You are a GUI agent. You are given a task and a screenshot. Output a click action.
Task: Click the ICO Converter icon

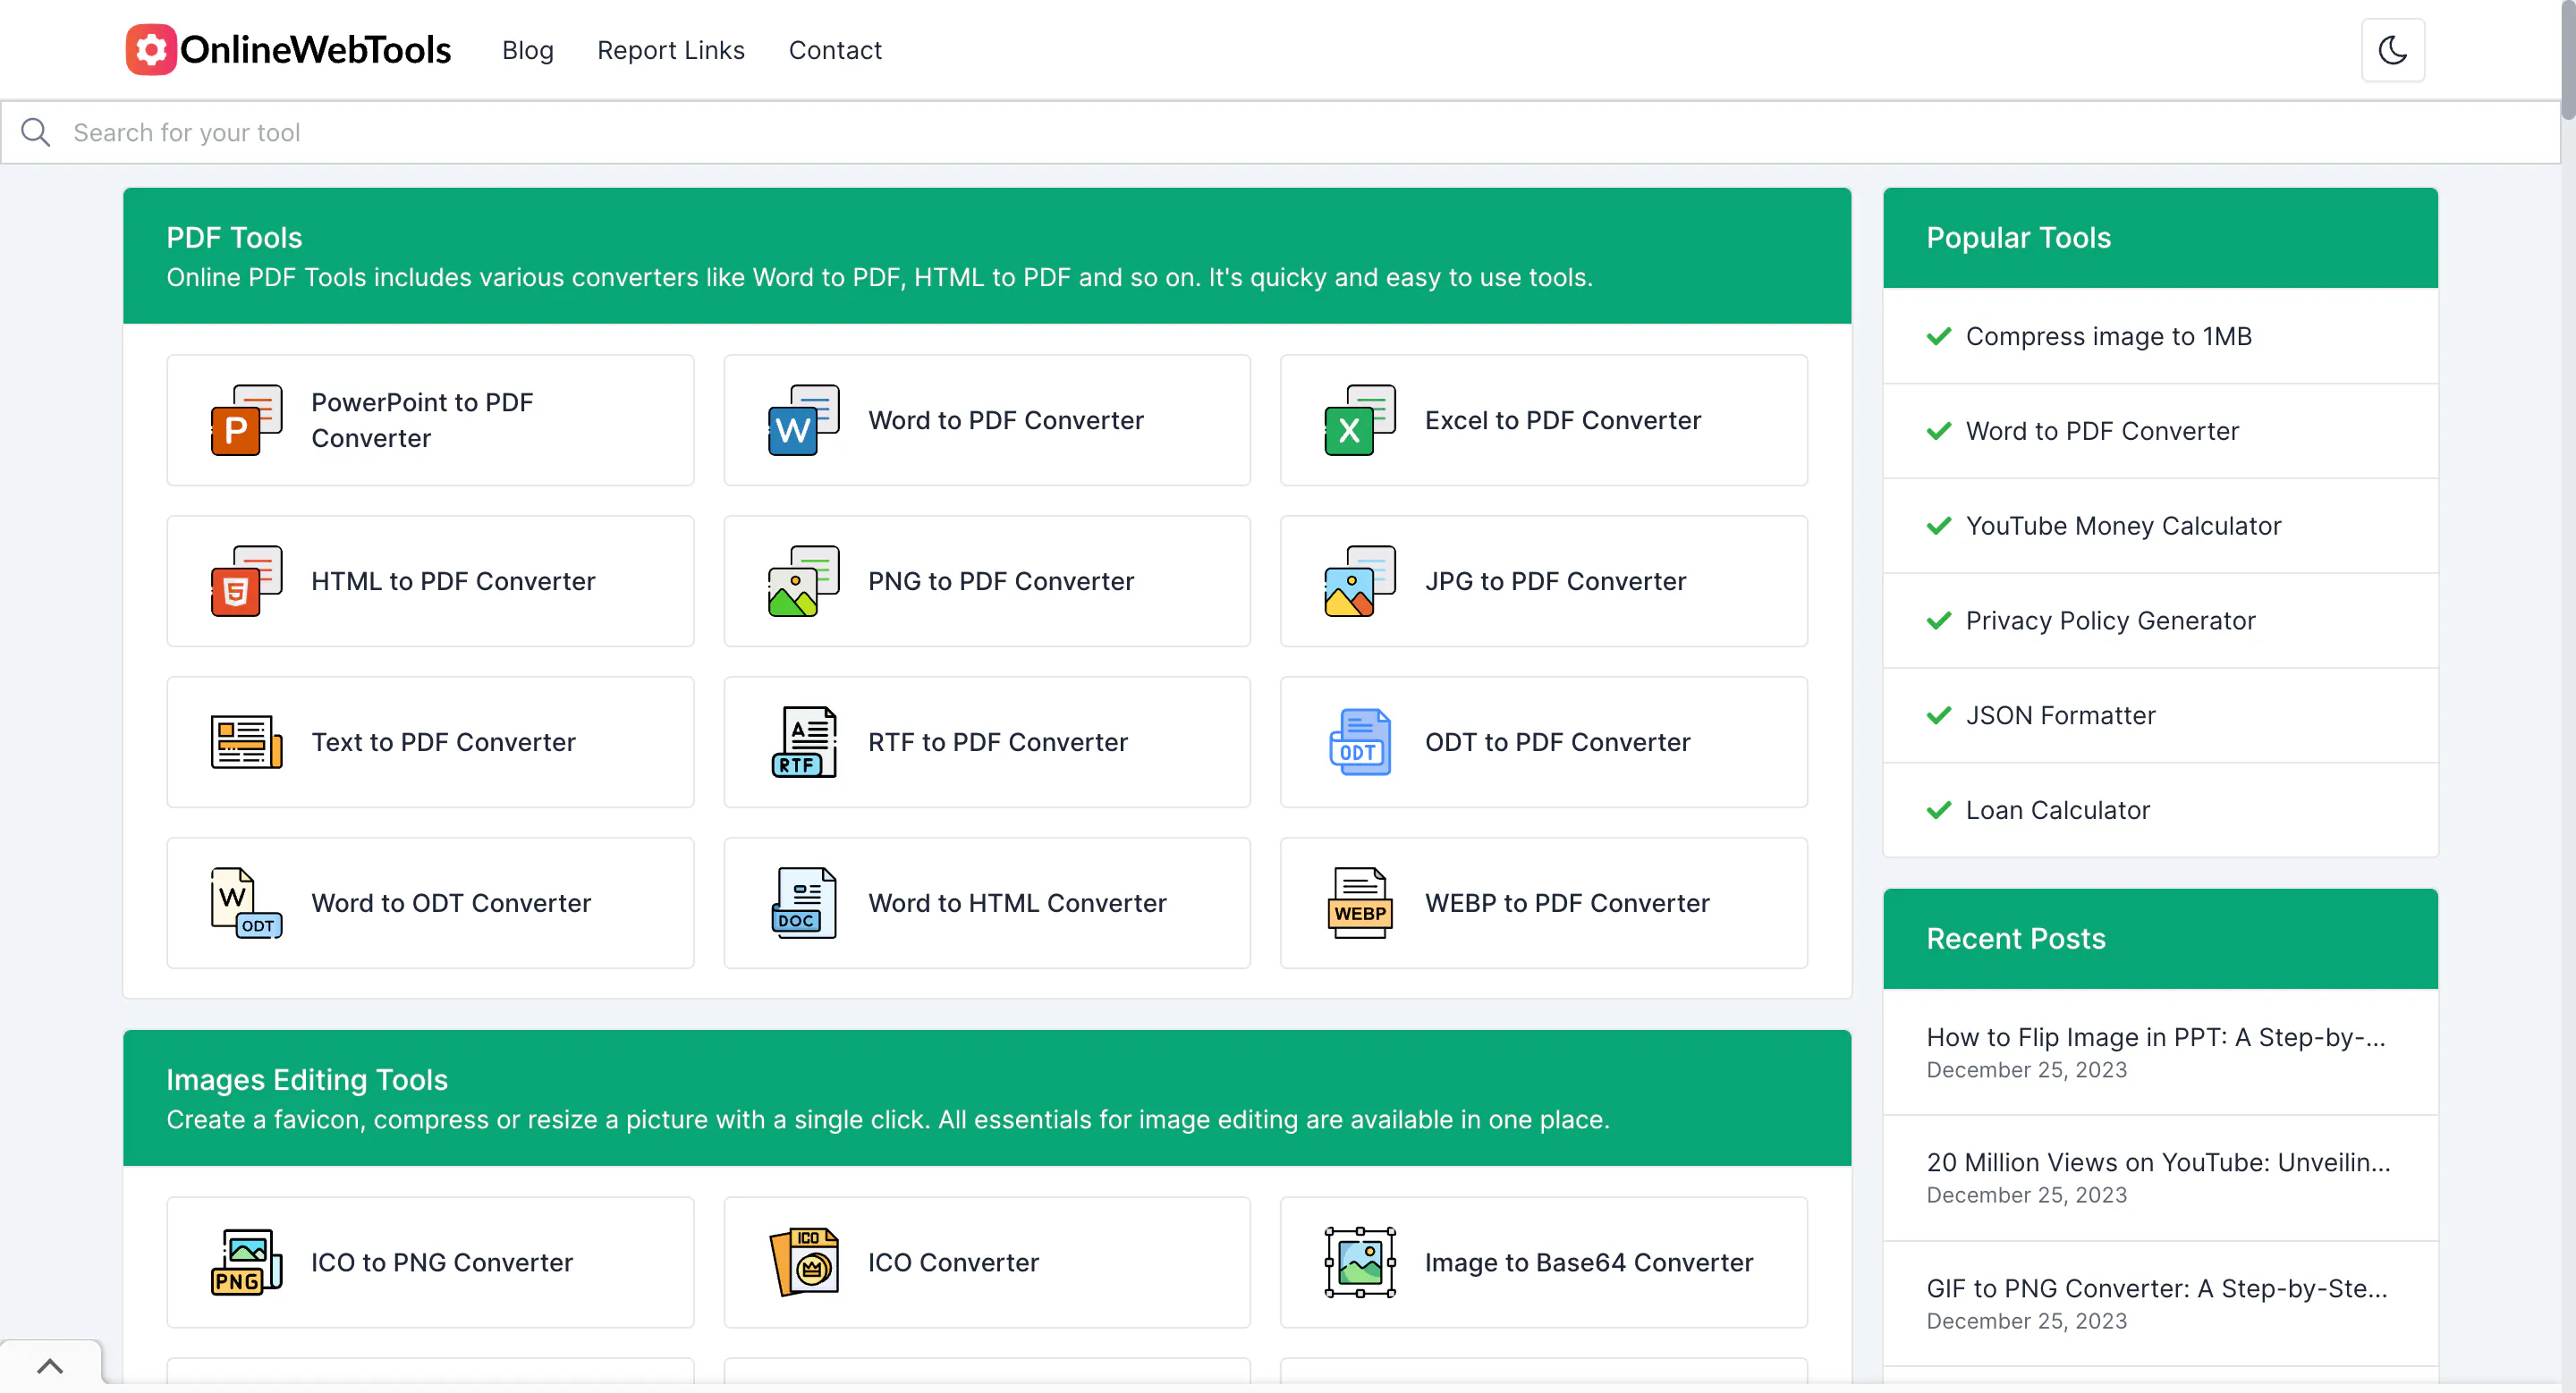tap(803, 1263)
